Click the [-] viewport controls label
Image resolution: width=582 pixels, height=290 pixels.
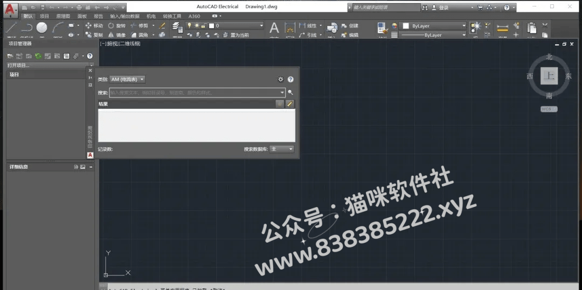[103, 44]
